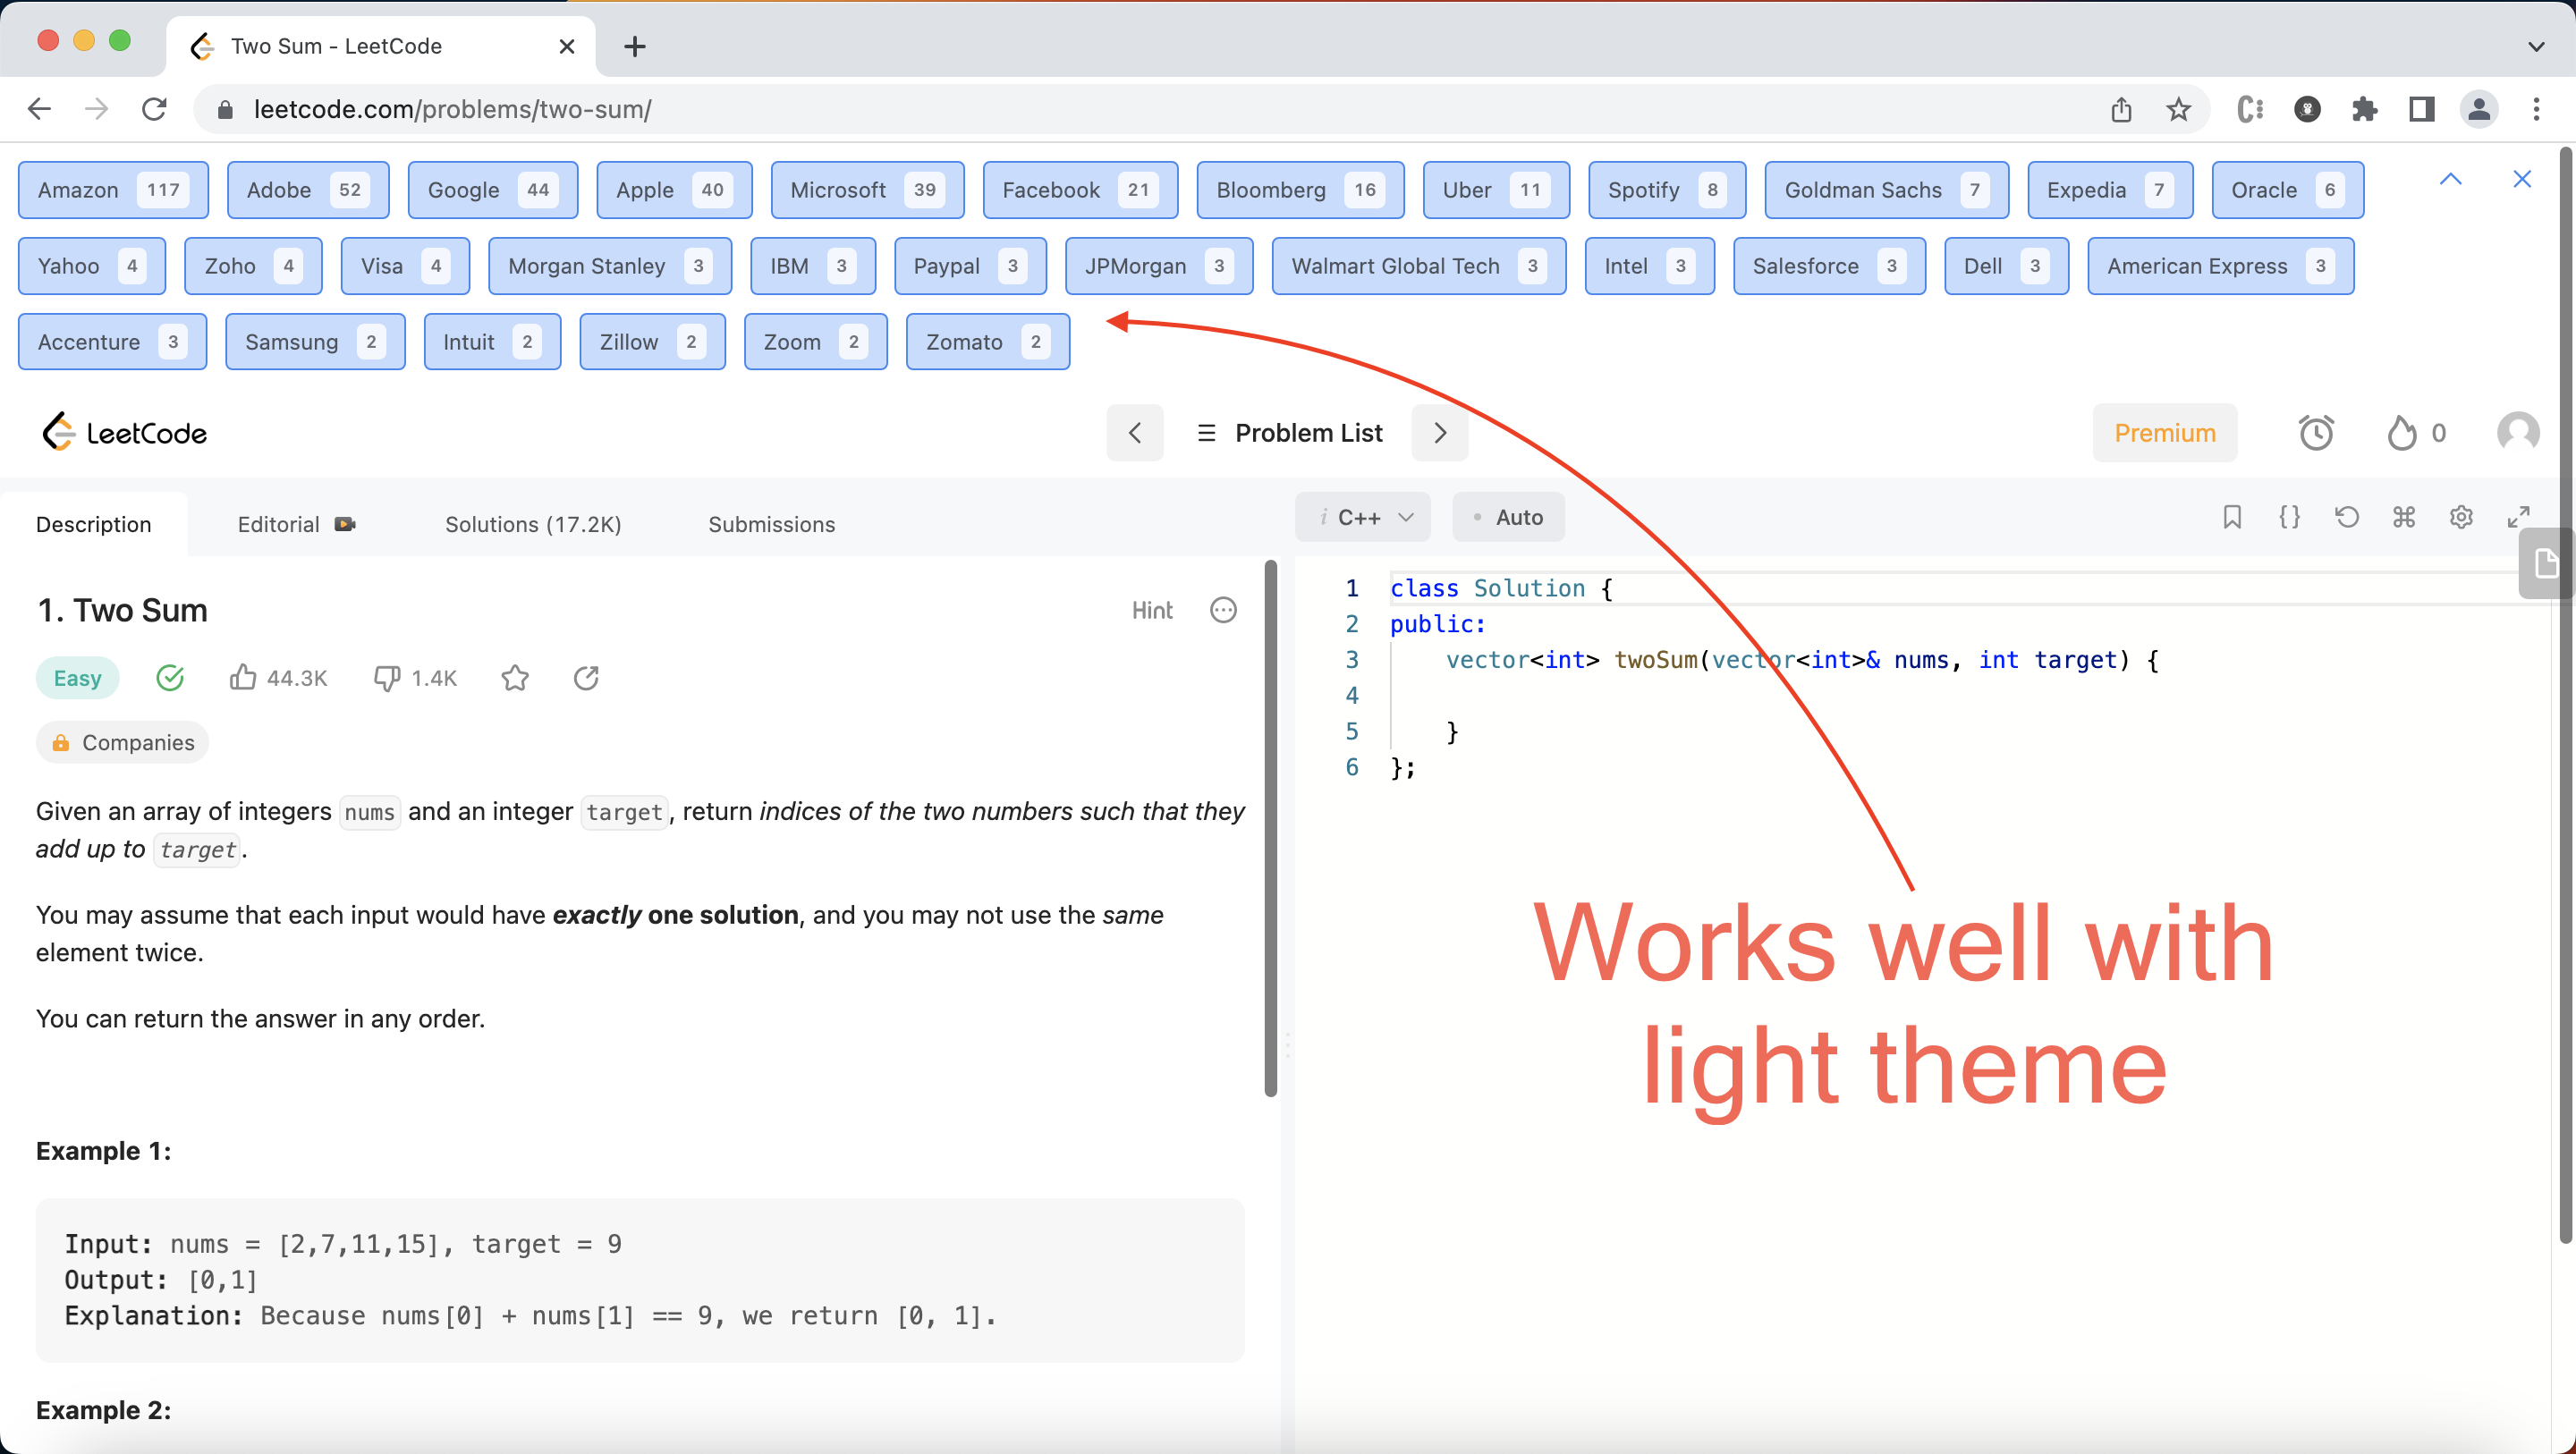The width and height of the screenshot is (2576, 1454).
Task: Select the Facebook 21 company tag
Action: pyautogui.click(x=1080, y=189)
